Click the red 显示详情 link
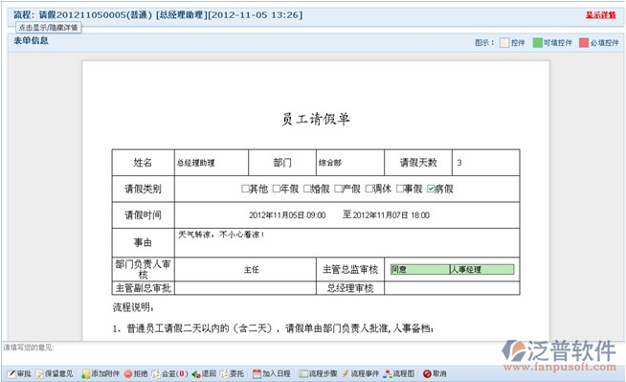The width and height of the screenshot is (626, 382). click(x=601, y=15)
